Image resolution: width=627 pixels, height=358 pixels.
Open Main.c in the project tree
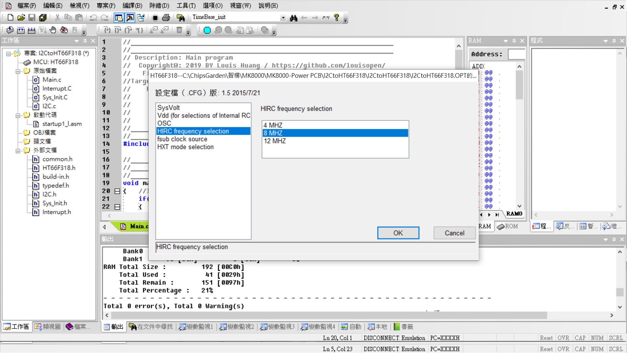(x=52, y=80)
